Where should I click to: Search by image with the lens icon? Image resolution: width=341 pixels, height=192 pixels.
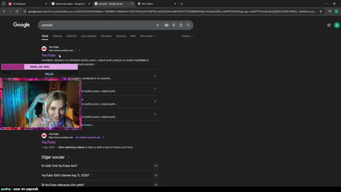click(x=181, y=25)
